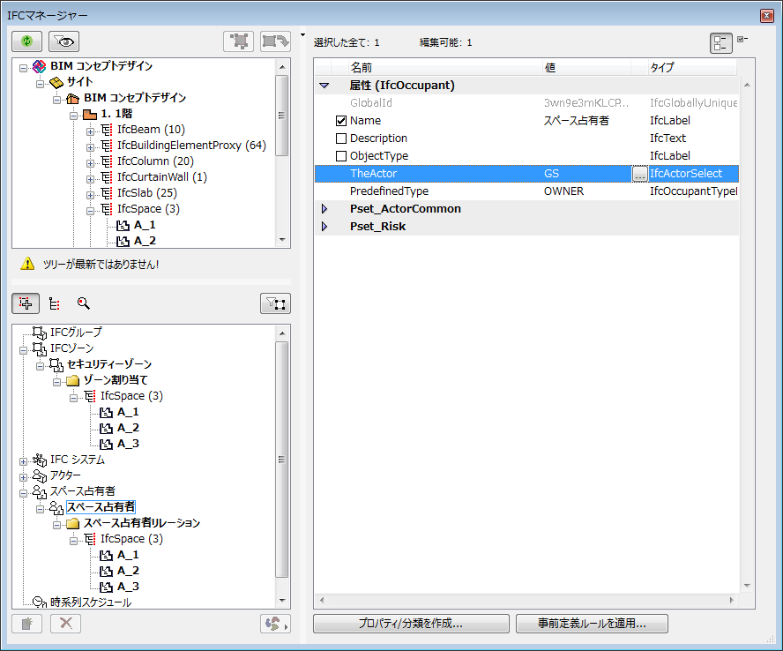Click the ... browse button in TheActor row

[x=639, y=174]
